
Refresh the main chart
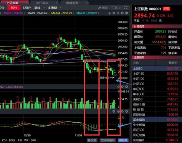[x=118, y=13]
